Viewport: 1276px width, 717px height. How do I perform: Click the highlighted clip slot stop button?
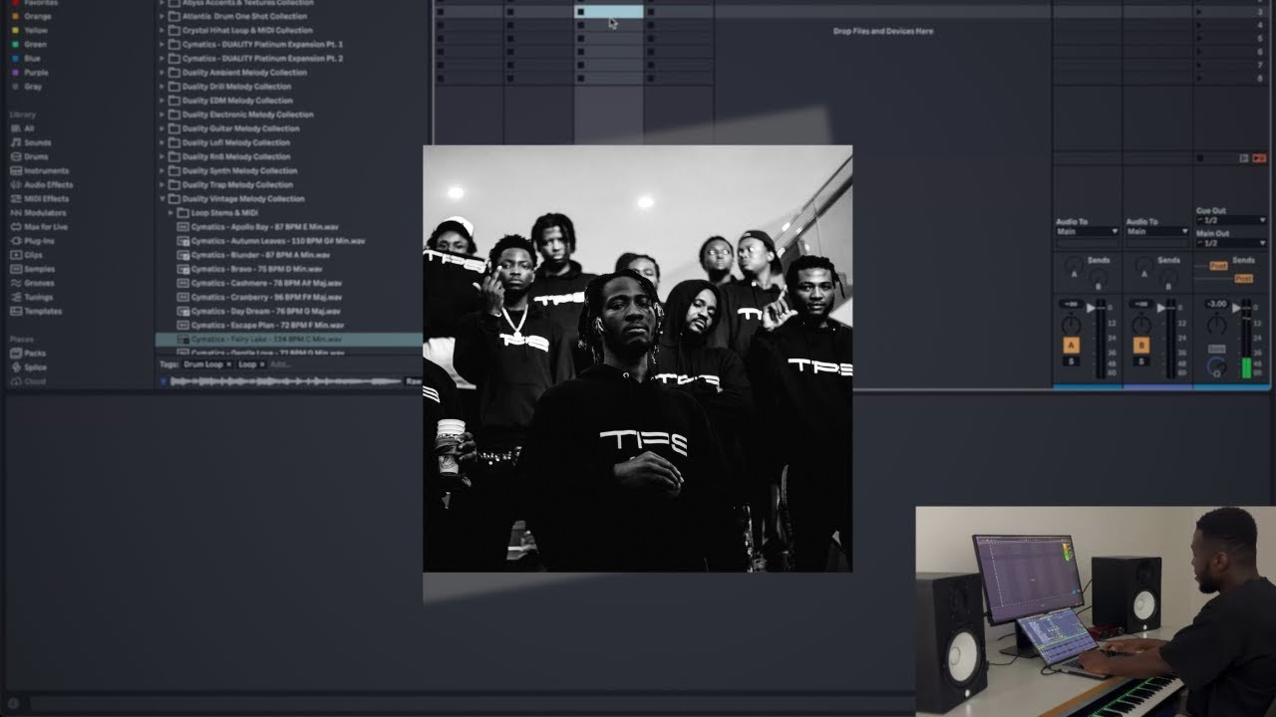click(580, 12)
